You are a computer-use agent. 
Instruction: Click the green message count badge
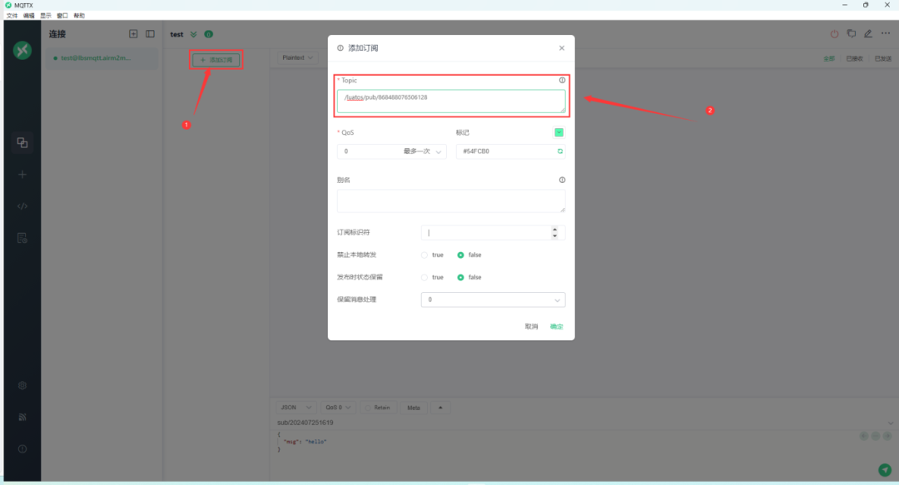(x=209, y=34)
